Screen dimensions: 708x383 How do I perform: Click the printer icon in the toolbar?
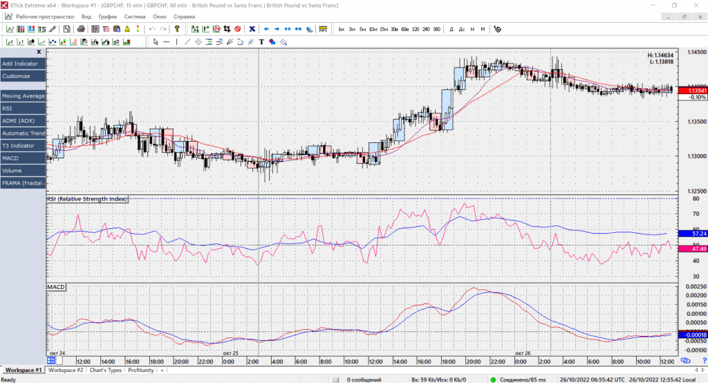tap(81, 29)
